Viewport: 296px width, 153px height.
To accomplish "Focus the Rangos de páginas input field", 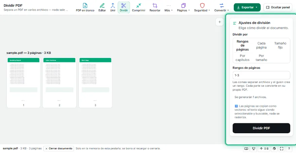I will click(261, 75).
